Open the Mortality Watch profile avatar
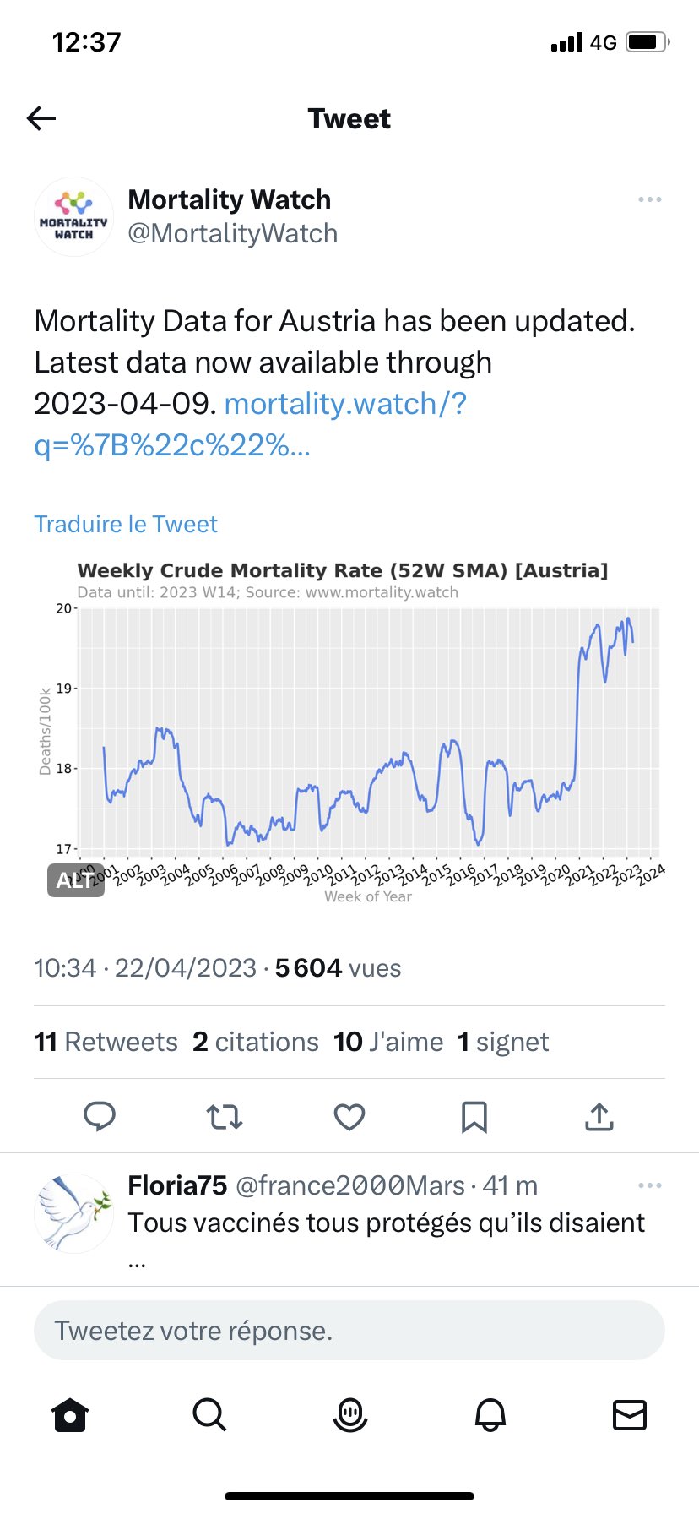This screenshot has height=1514, width=699. [74, 217]
